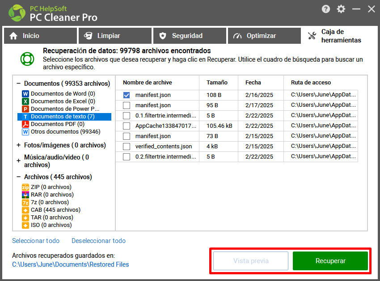Click the ZIP archive icon
Screen dimensions: 380x281
coord(25,187)
